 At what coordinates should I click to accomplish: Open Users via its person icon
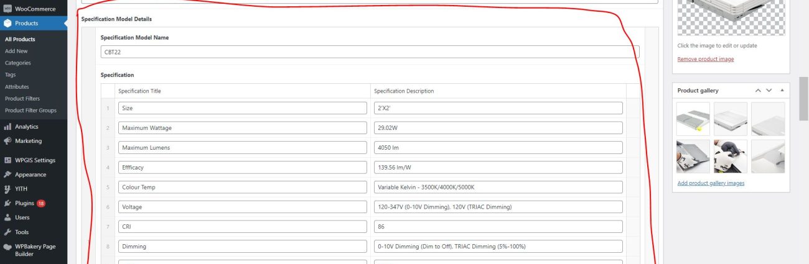click(x=7, y=217)
